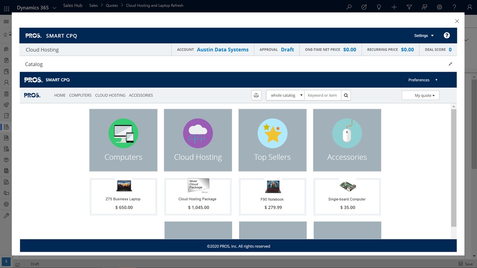Image resolution: width=477 pixels, height=268 pixels.
Task: Click the F90 Notebook product image
Action: point(273,186)
